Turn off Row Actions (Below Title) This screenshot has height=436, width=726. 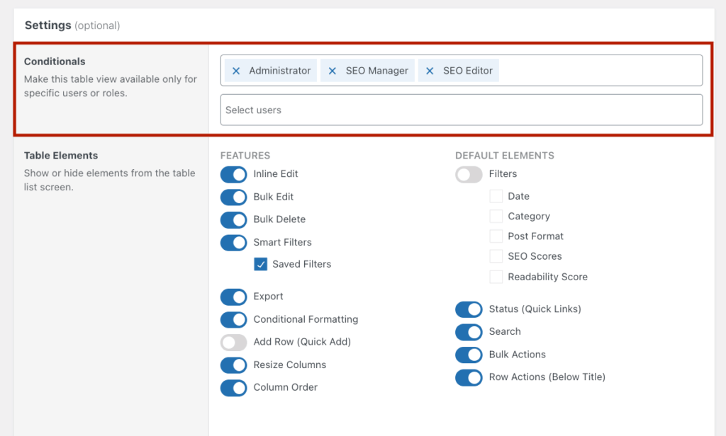[469, 377]
